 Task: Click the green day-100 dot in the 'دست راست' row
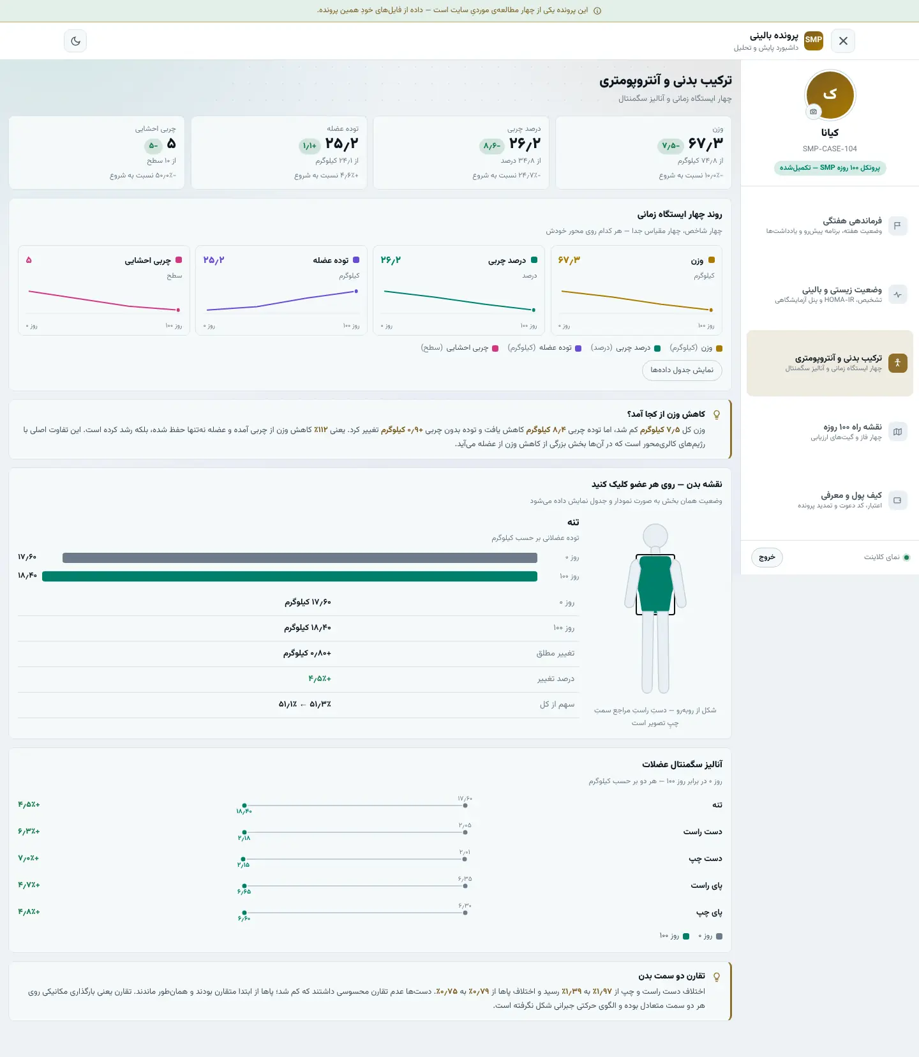tap(244, 832)
